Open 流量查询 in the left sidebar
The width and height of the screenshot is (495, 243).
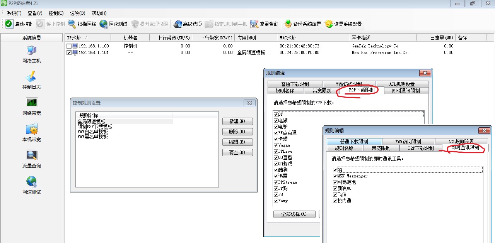pyautogui.click(x=31, y=159)
